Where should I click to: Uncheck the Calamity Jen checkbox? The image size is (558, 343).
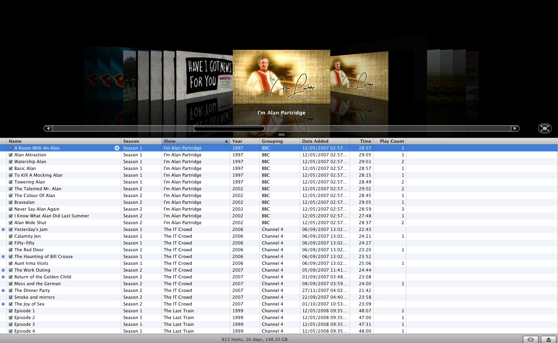tap(11, 236)
